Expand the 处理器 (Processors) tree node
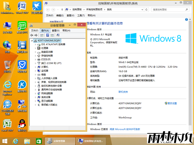 click(35, 48)
